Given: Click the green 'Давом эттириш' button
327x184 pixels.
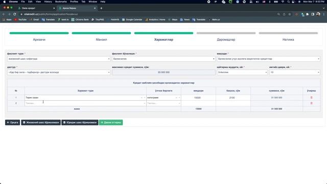Looking at the screenshot, I should tap(111, 123).
